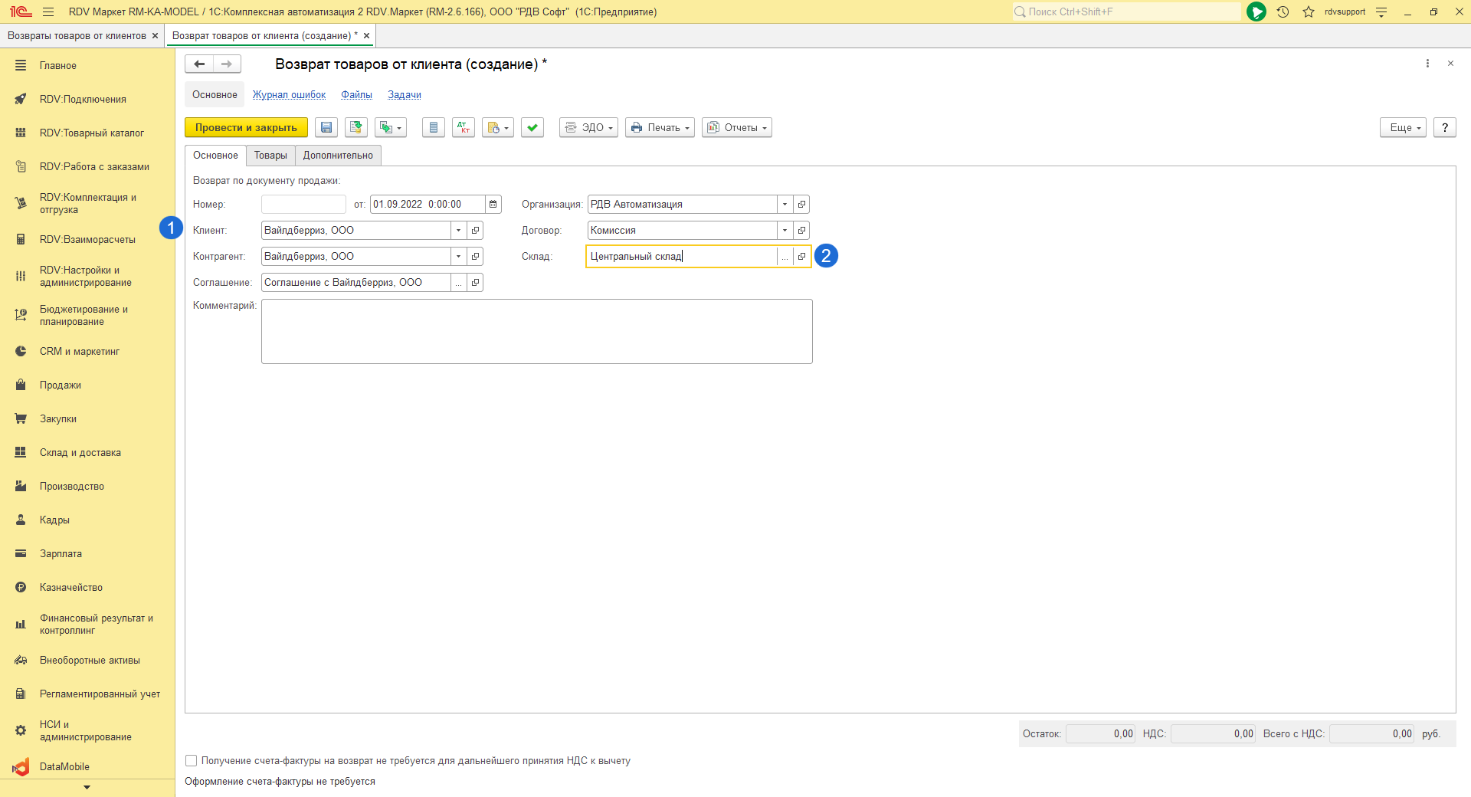Open the Дт/Кт postings view
Viewport: 1471px width, 797px height.
[464, 128]
